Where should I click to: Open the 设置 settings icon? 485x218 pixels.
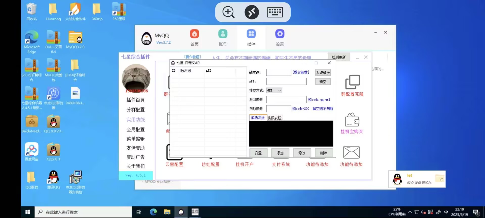coord(280,34)
